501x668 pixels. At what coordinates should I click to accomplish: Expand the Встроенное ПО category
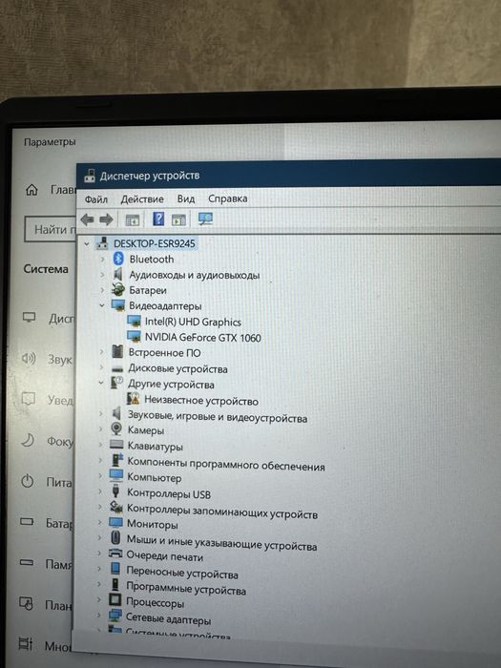point(101,352)
